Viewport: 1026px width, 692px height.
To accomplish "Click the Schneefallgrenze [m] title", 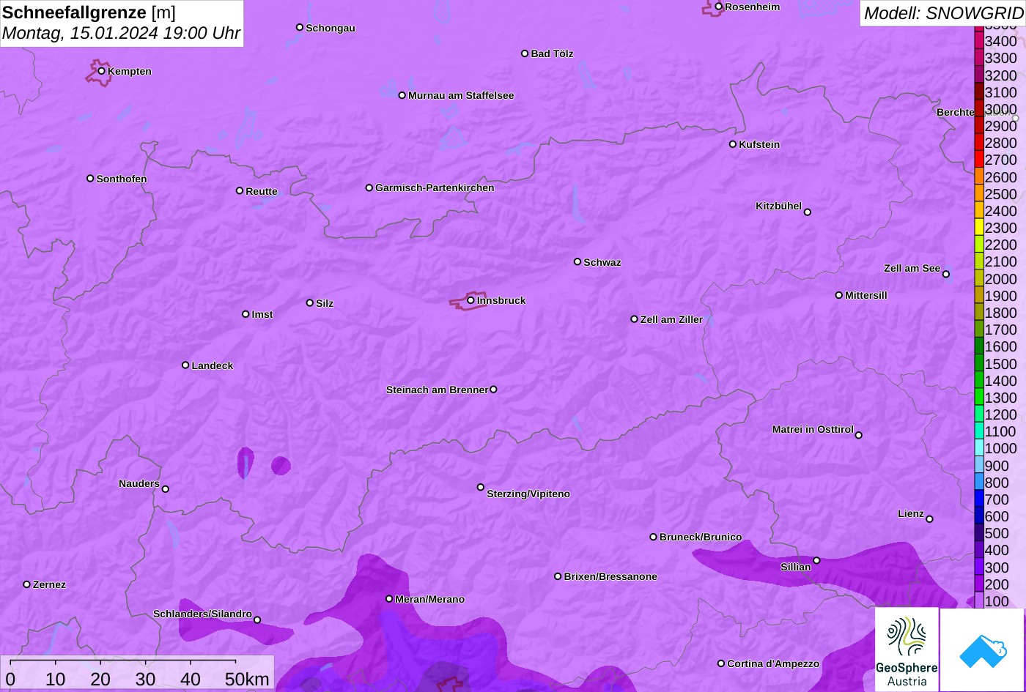I will (89, 12).
